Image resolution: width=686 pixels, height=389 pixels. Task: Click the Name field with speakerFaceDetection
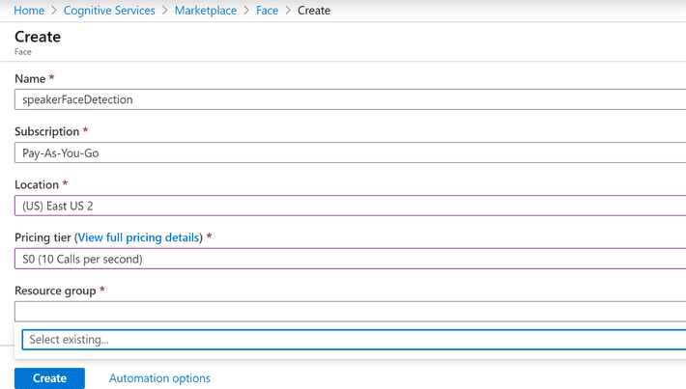350,99
